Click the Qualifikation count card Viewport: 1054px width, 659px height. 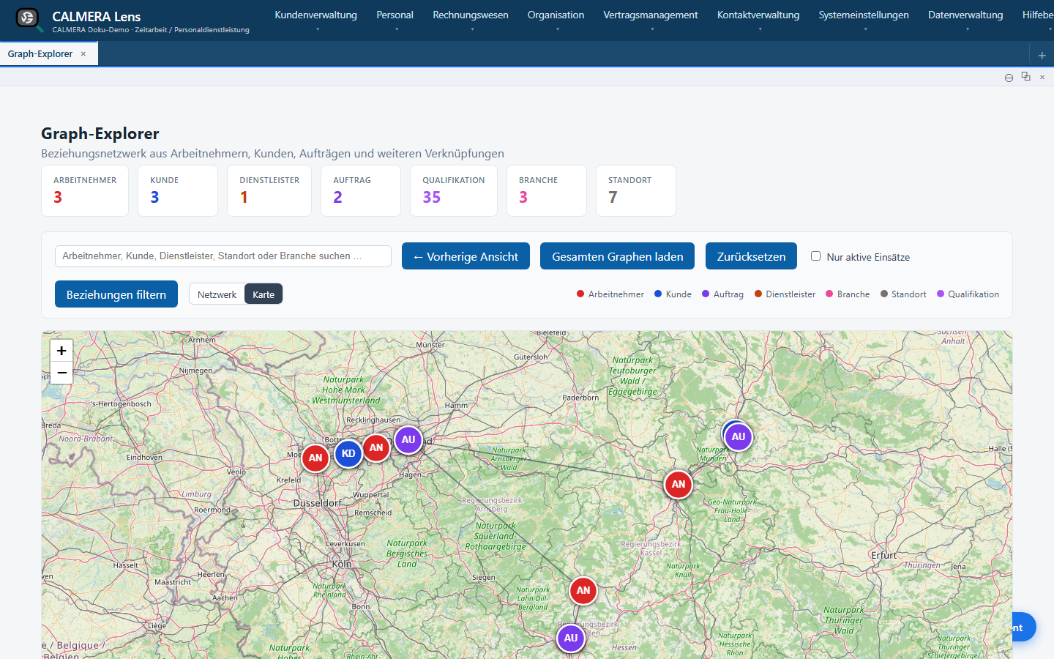coord(454,190)
